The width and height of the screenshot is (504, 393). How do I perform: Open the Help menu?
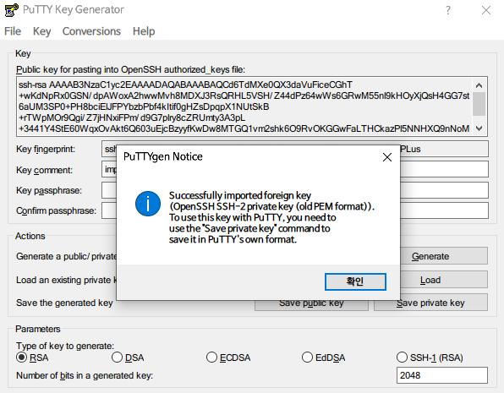point(144,31)
